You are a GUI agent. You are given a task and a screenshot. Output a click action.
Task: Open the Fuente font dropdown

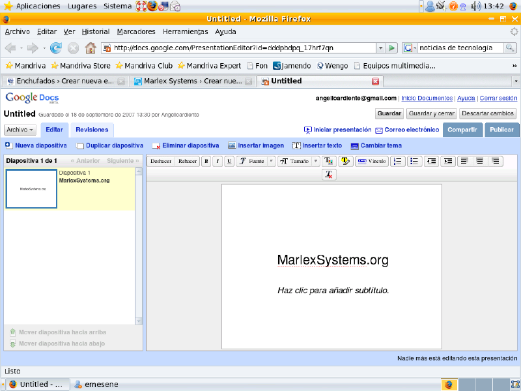(256, 161)
